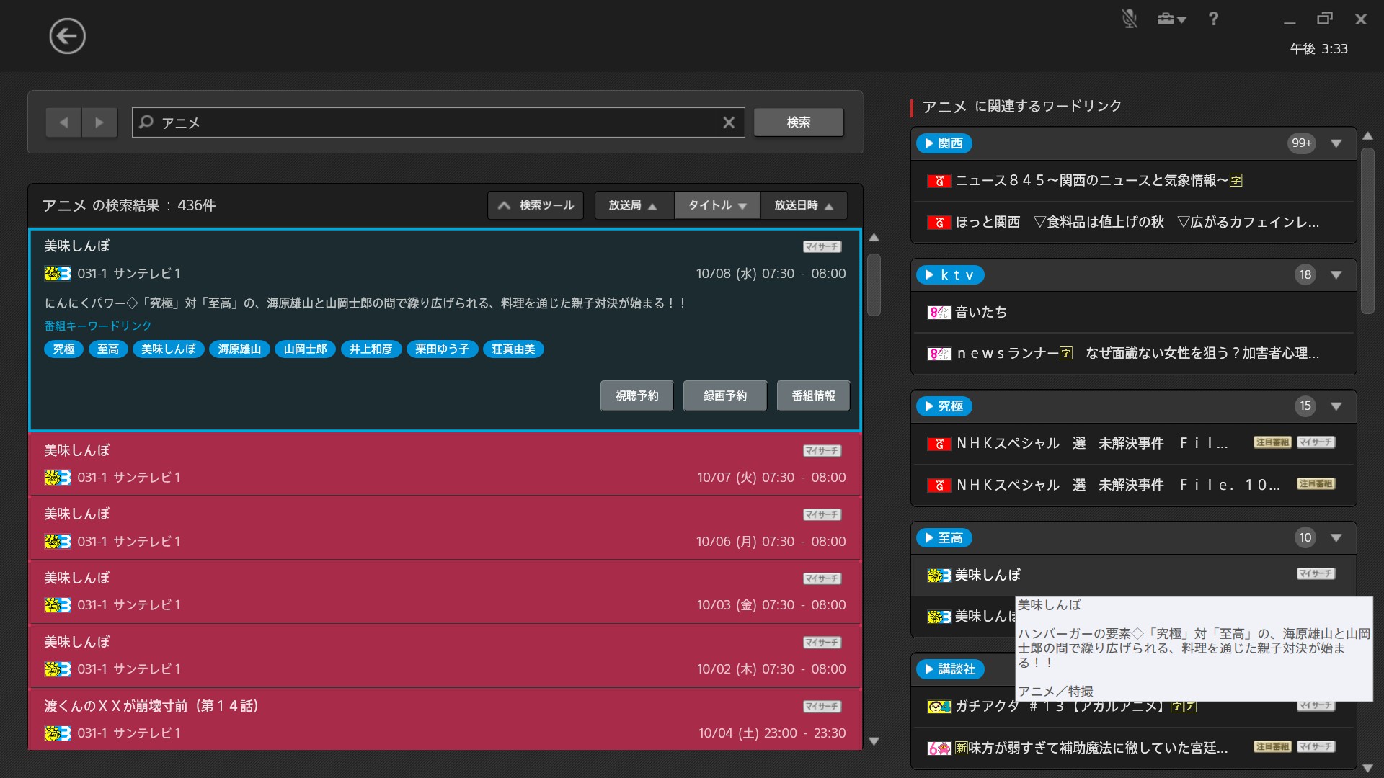Expand the ktv word link group
The height and width of the screenshot is (778, 1384).
1336,275
